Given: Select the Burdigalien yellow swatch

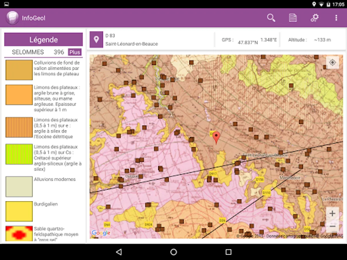Looking at the screenshot, I should coord(19,211).
